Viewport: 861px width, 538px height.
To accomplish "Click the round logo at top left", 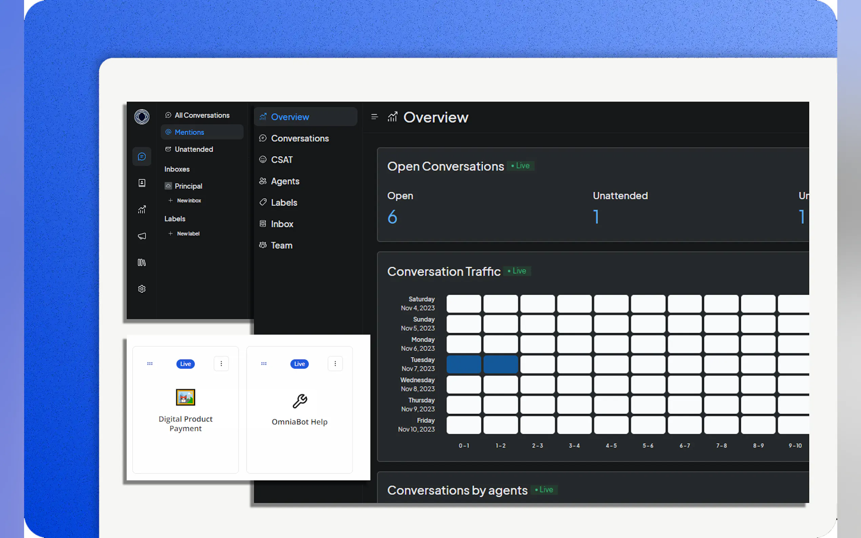I will (142, 117).
